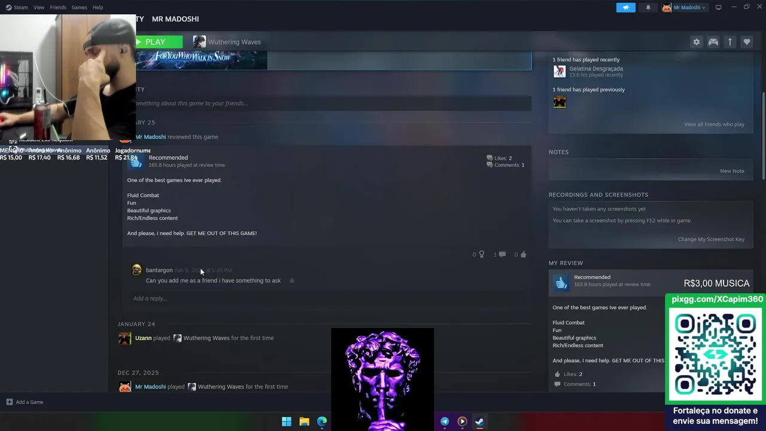
Task: Expand the Mr Madoshi account dropdown
Action: (x=684, y=7)
